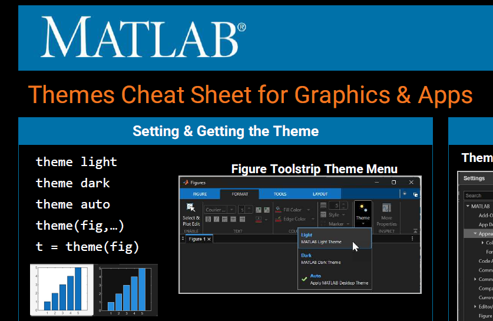Open the Courier font name dropdown

pyautogui.click(x=220, y=209)
